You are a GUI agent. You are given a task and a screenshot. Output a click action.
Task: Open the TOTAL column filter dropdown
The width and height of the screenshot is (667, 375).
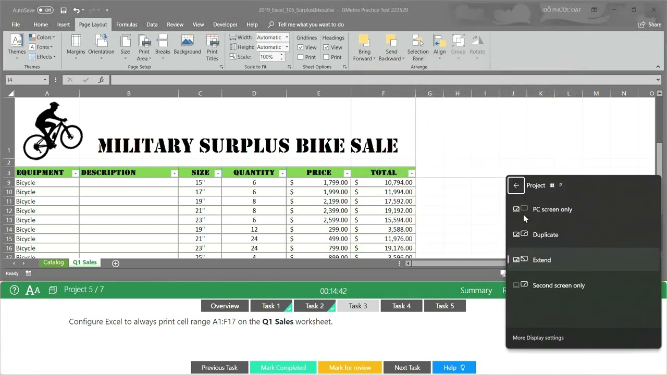tap(411, 173)
